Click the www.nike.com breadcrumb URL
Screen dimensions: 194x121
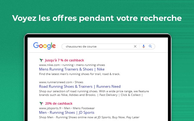click(49, 65)
